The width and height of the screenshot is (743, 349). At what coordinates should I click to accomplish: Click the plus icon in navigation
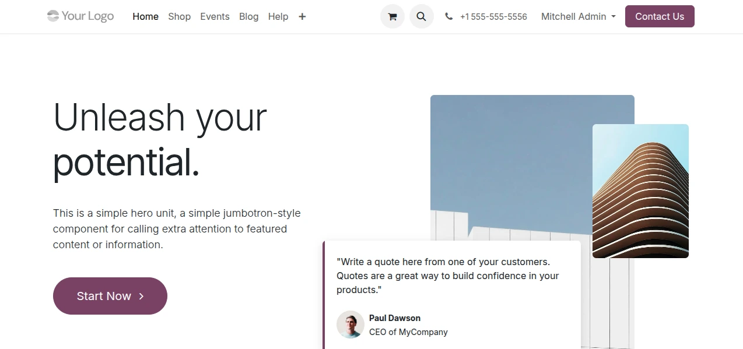pyautogui.click(x=302, y=17)
